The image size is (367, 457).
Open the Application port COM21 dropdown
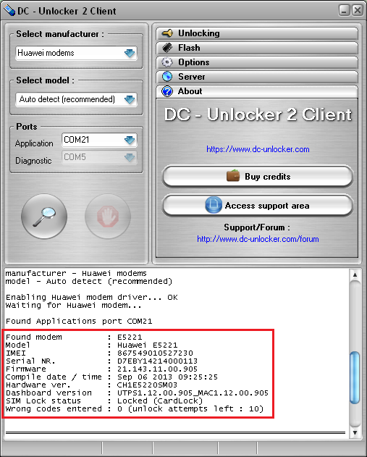tap(99, 140)
